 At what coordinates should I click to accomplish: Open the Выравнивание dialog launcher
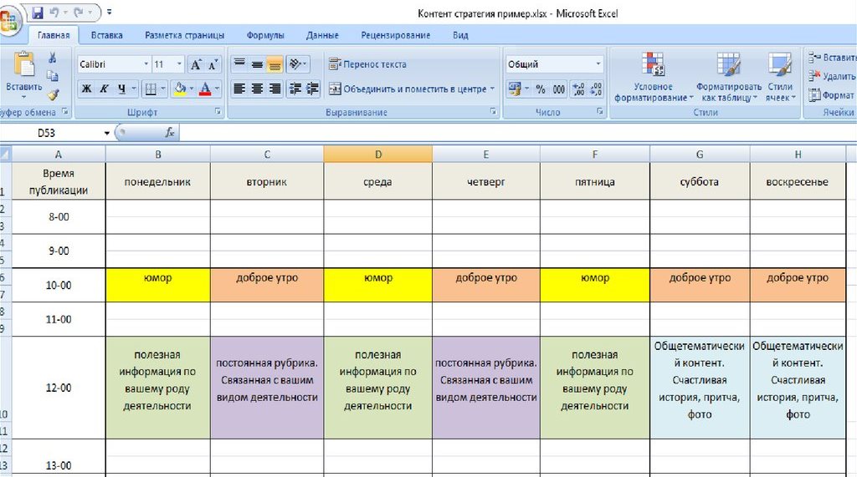tap(493, 111)
